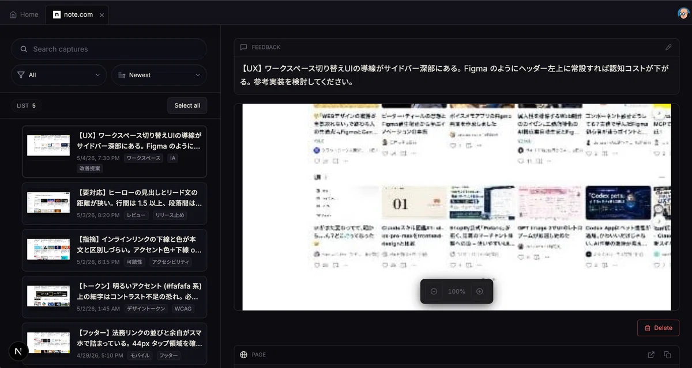
Task: Click the 改善提案 tag
Action: 90,169
